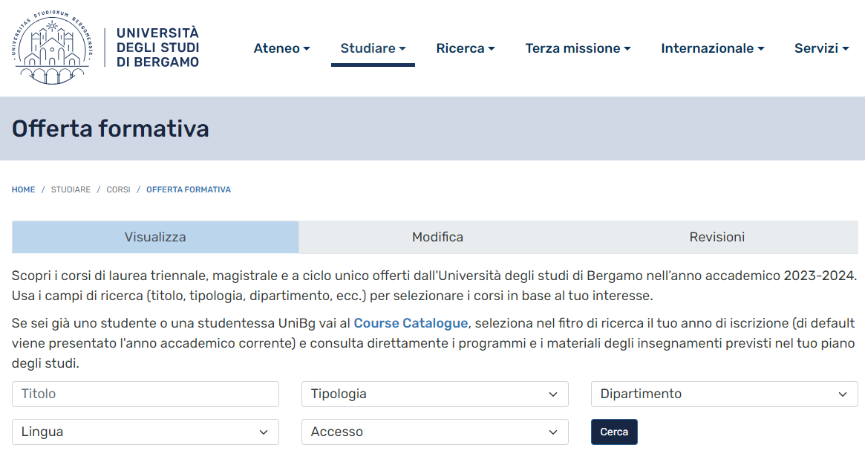Click the CORSI breadcrumb link
The image size is (865, 465).
click(x=117, y=189)
